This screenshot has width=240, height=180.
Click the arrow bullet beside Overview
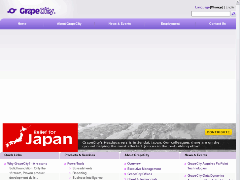tap(125, 164)
